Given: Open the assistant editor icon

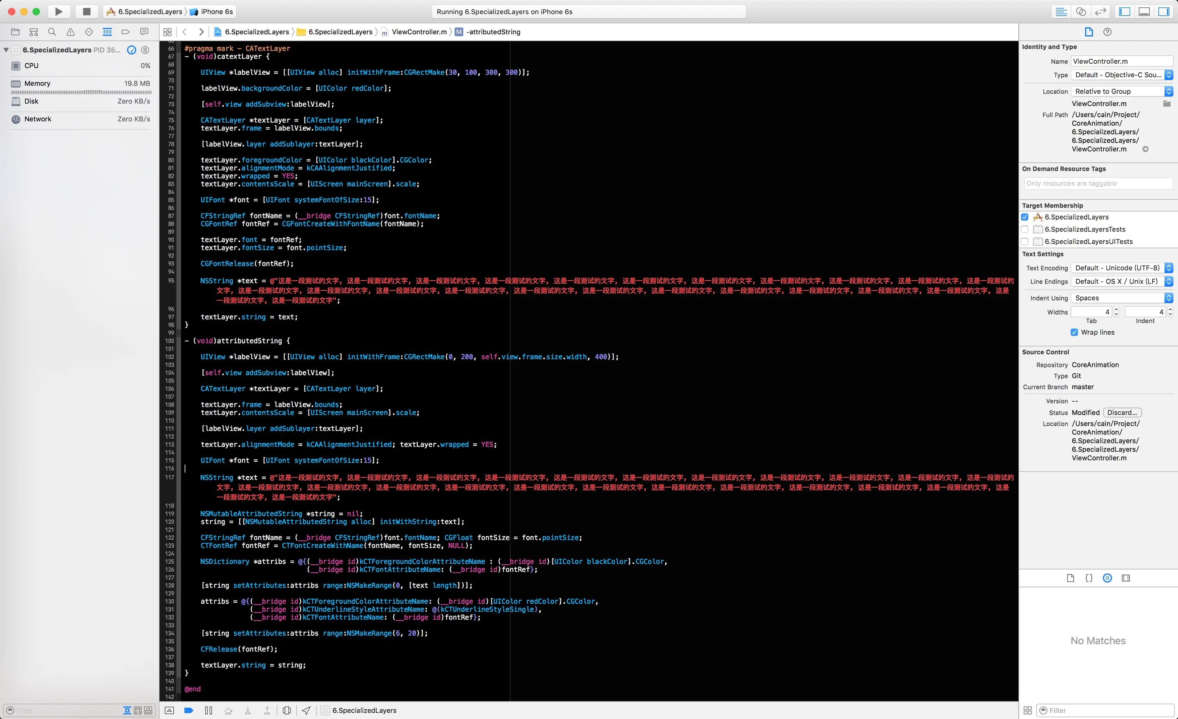Looking at the screenshot, I should point(1081,11).
